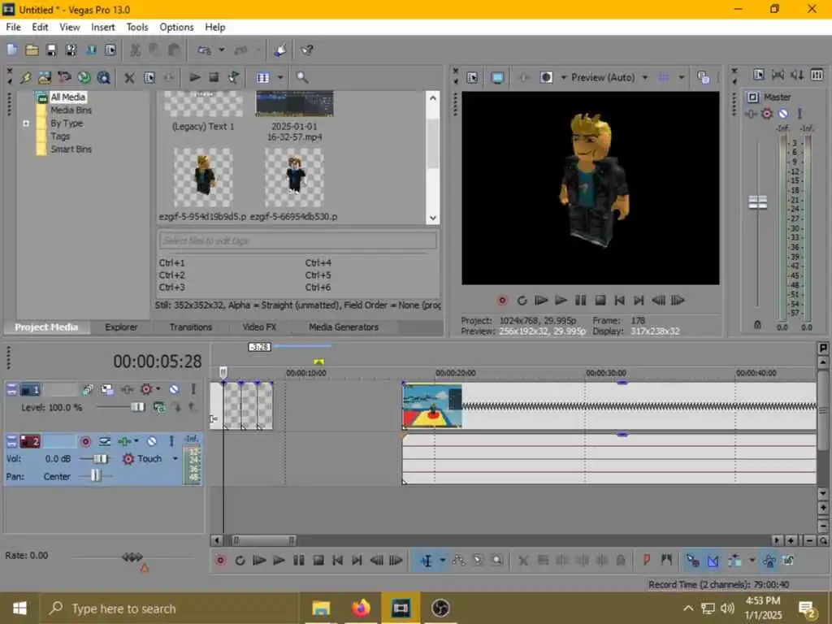Arm audio track 2 for record

(84, 441)
